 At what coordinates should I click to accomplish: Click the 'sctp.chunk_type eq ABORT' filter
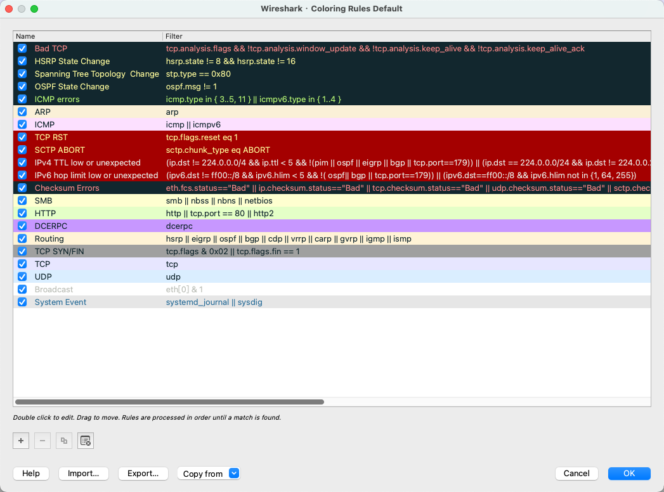(x=218, y=150)
